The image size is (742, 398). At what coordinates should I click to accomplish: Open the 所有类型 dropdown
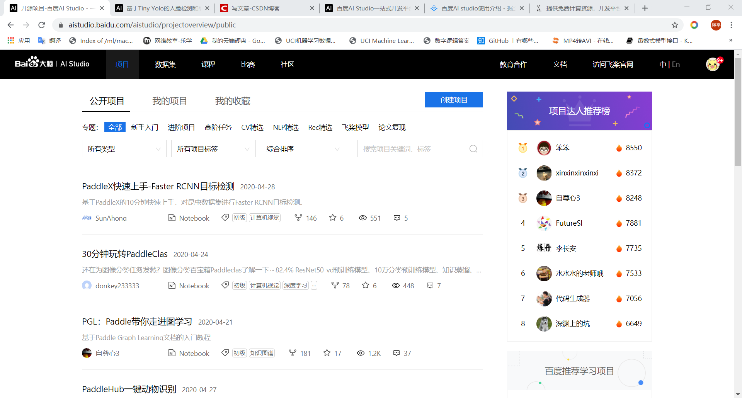124,149
